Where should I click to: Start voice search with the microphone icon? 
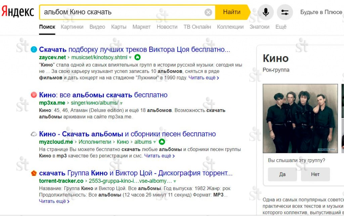(266, 12)
